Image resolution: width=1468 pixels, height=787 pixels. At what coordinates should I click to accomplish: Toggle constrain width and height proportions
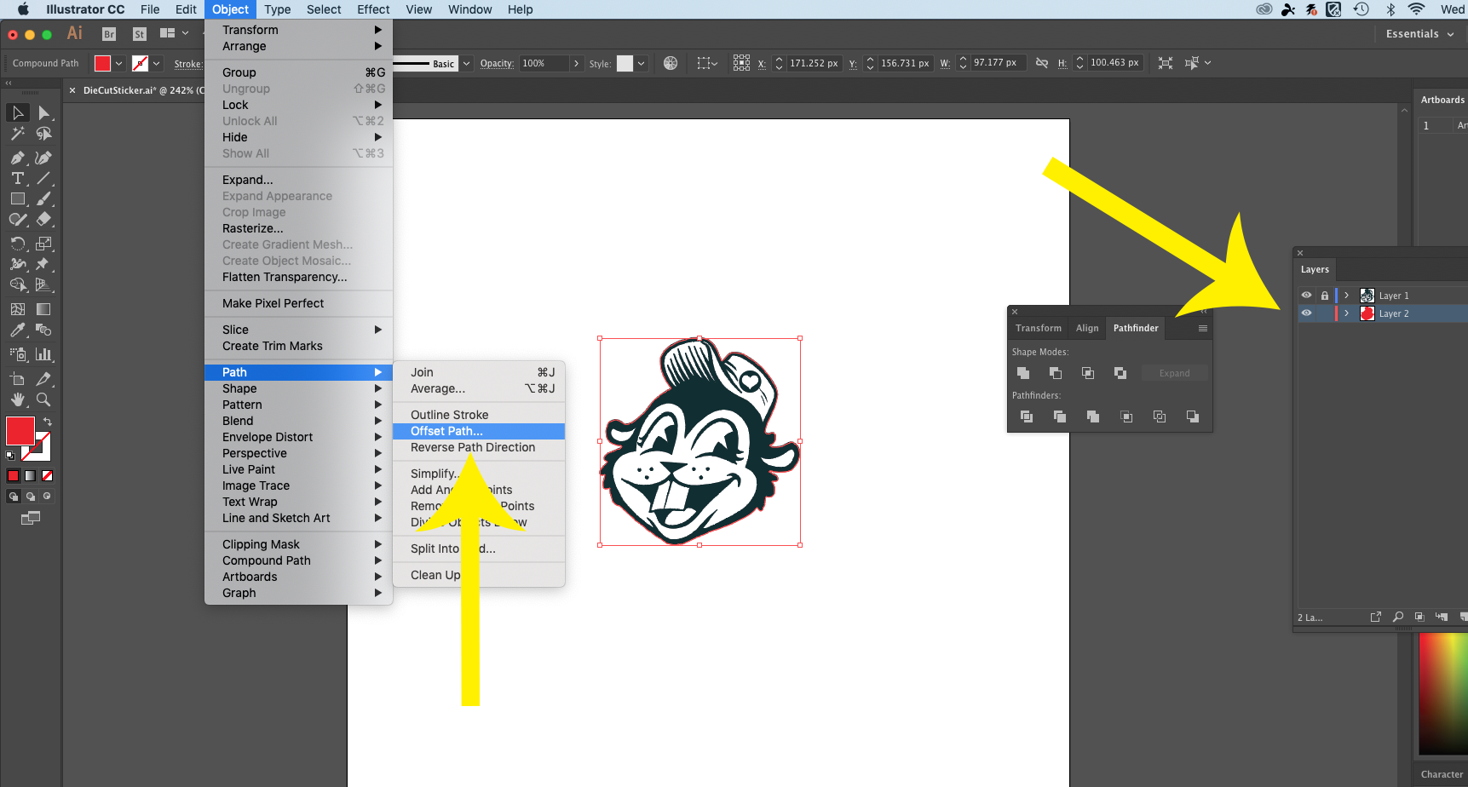click(x=1041, y=63)
